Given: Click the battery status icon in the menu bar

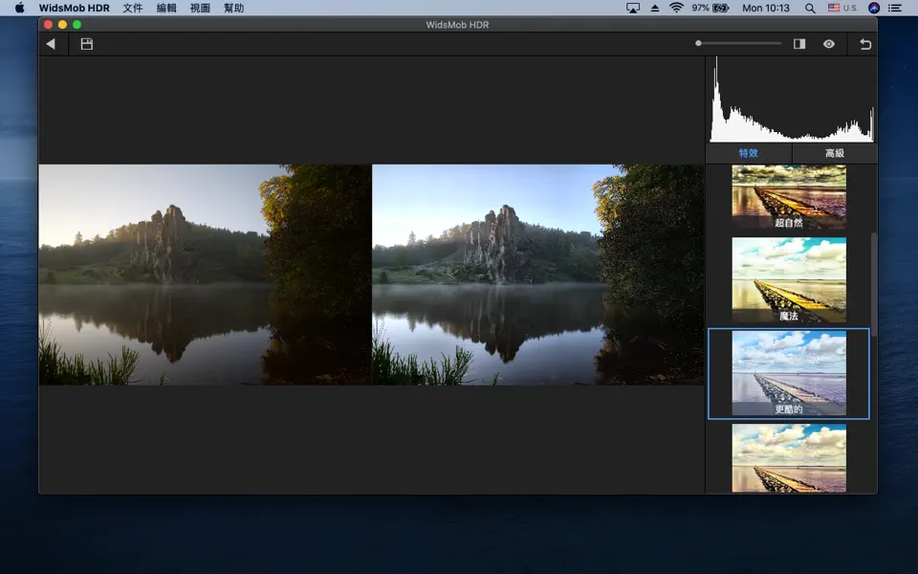Looking at the screenshot, I should tap(709, 8).
